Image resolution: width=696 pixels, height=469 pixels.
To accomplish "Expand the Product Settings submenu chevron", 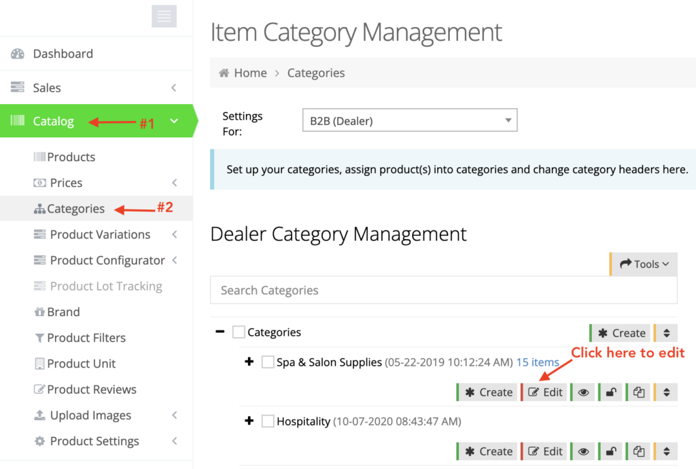I will point(175,441).
